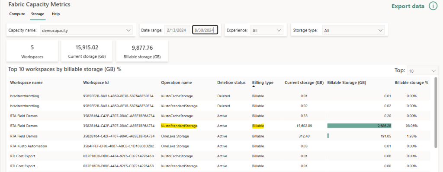Select the highlighted KustoStandardStorage cell
Viewport: 443px width, 172px height.
click(x=179, y=126)
